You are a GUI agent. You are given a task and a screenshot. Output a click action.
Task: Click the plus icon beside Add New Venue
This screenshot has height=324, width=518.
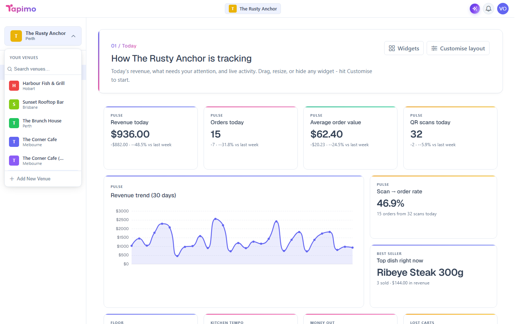point(12,179)
